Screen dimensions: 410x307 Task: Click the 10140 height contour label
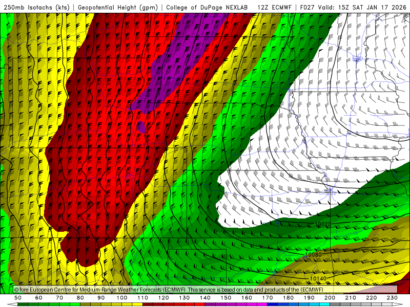pos(318,278)
